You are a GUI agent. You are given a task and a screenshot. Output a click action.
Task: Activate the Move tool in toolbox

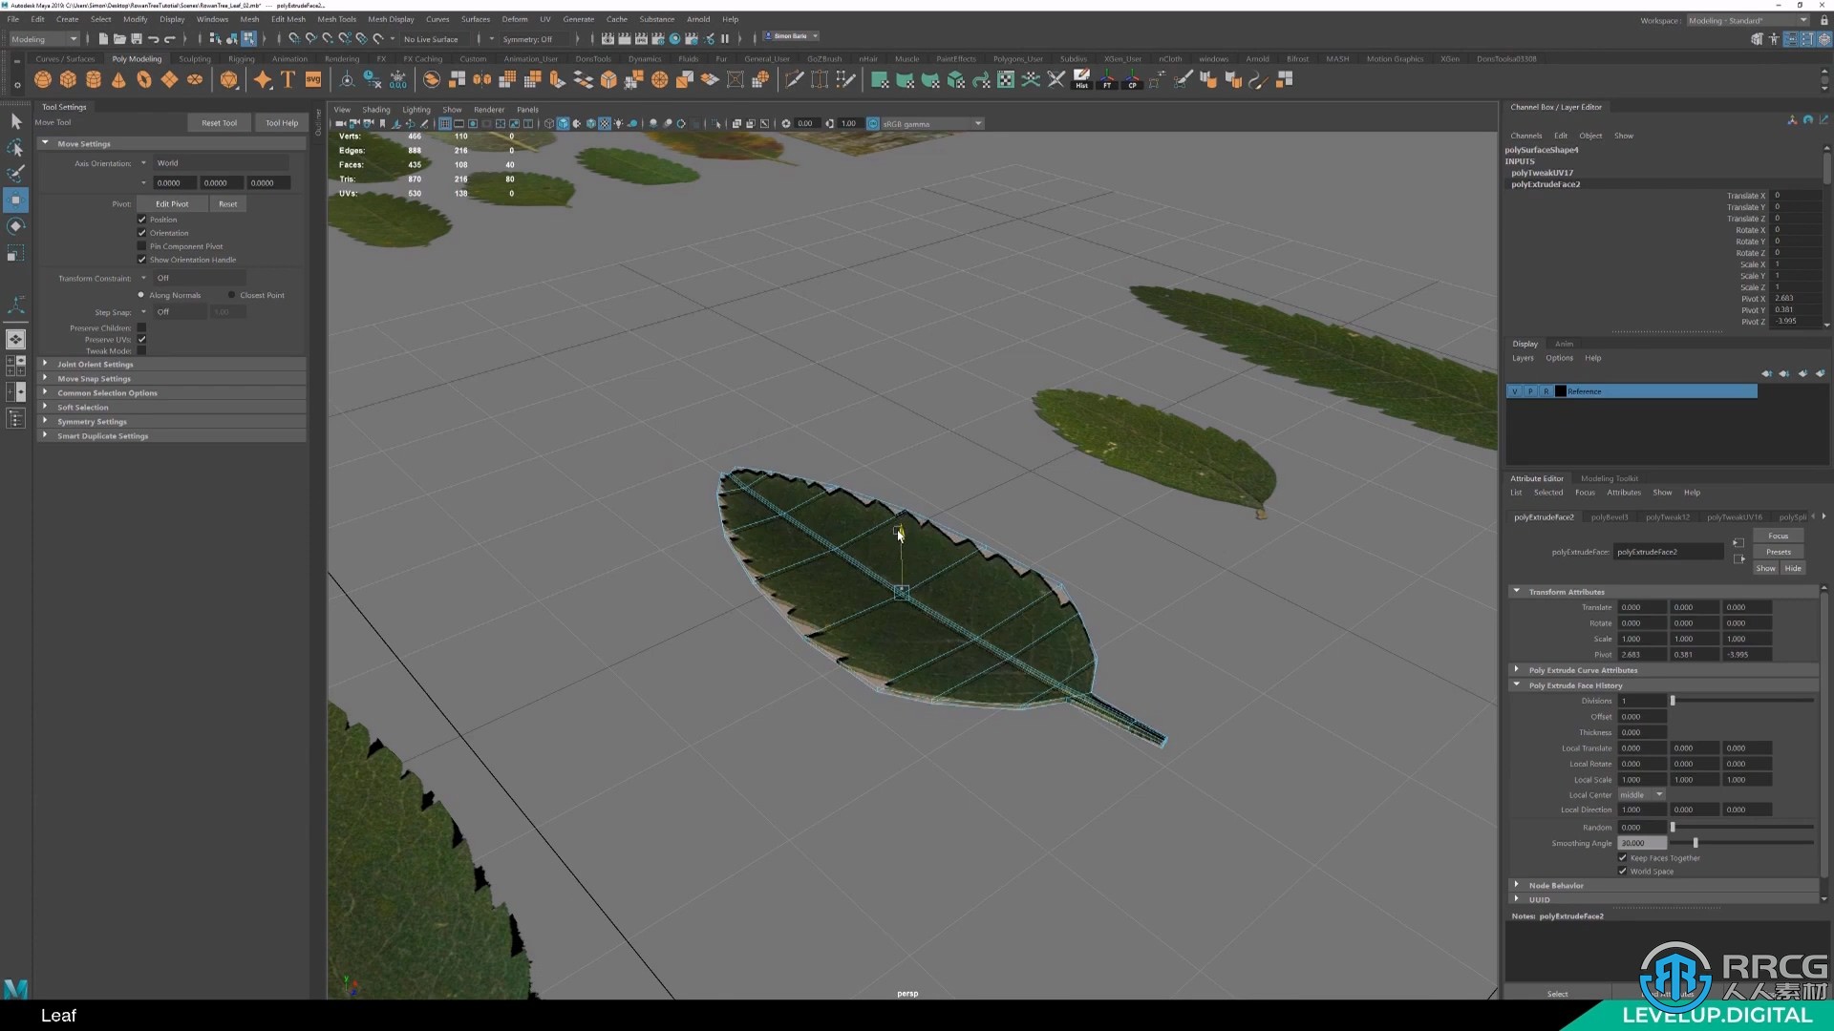pyautogui.click(x=15, y=200)
